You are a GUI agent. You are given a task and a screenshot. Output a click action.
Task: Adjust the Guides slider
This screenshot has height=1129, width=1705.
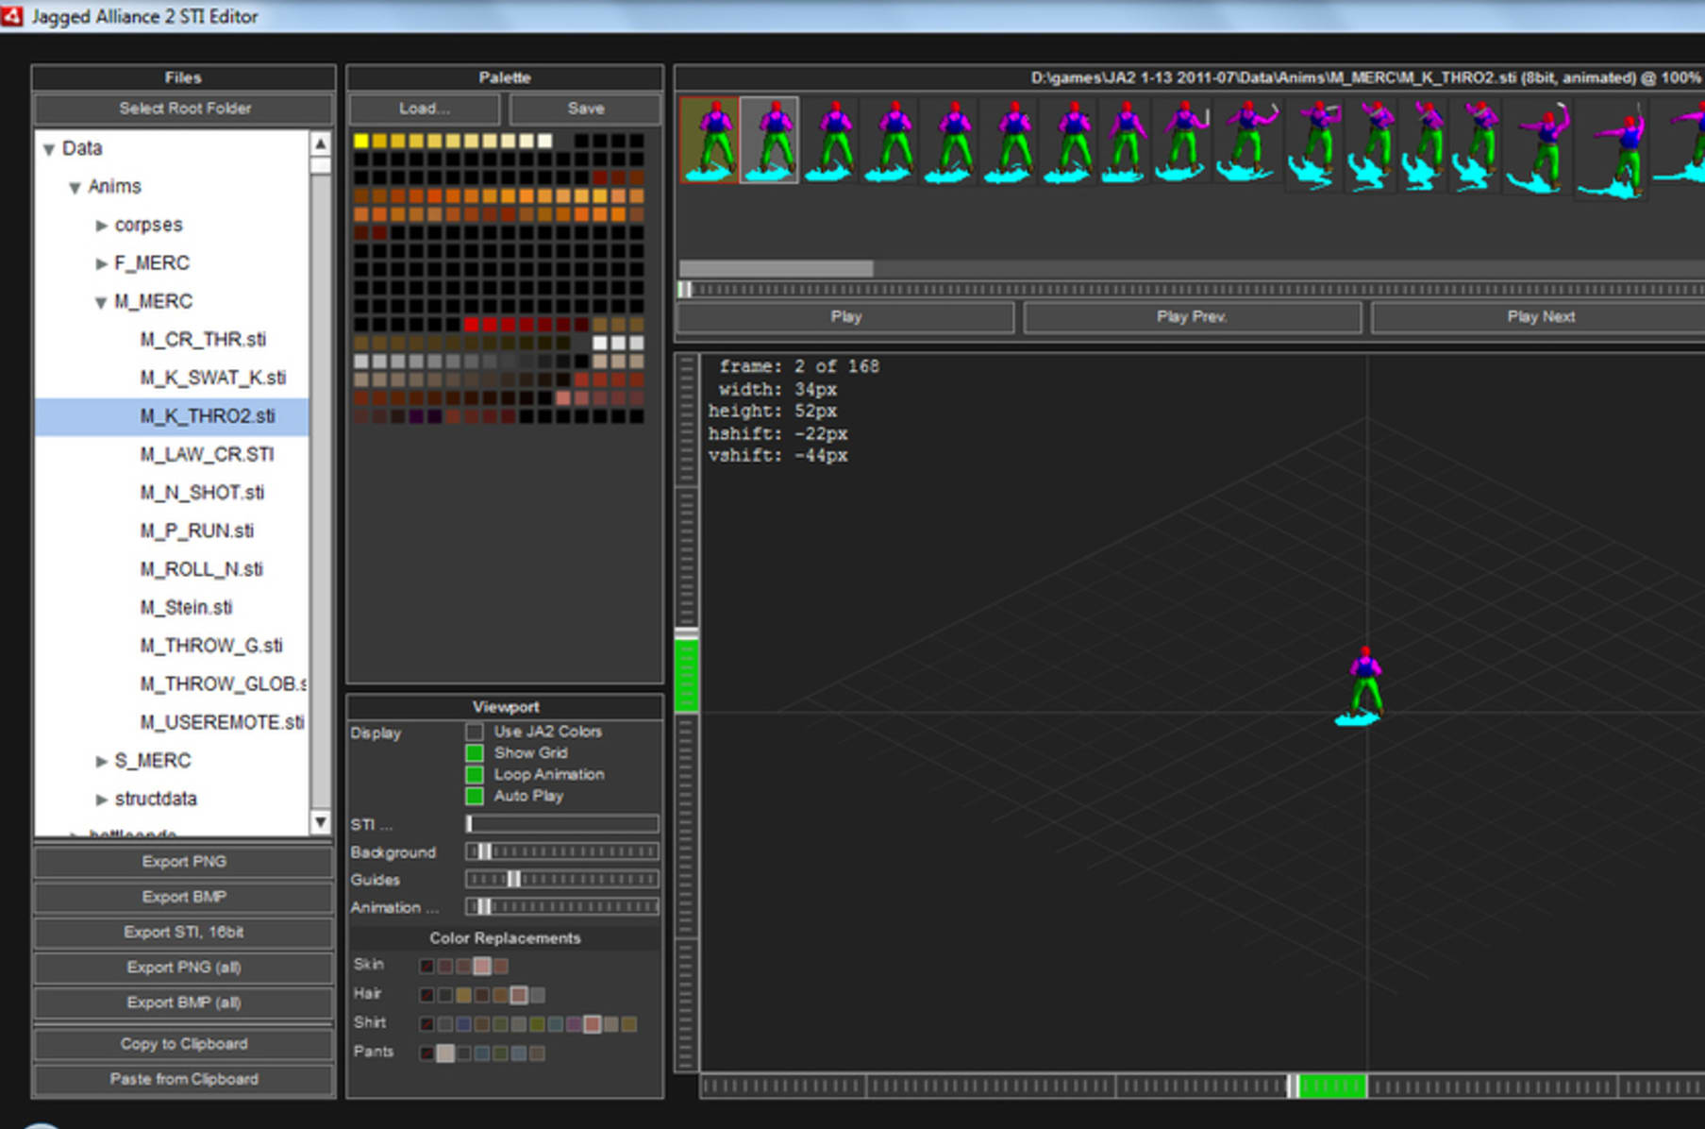[562, 879]
